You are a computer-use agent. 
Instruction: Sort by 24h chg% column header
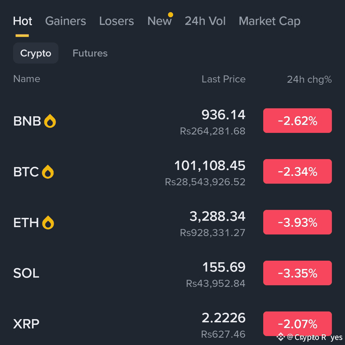[x=309, y=79]
